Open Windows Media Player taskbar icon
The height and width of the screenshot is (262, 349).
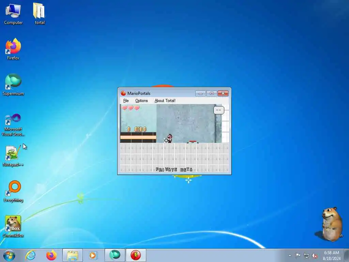point(93,255)
